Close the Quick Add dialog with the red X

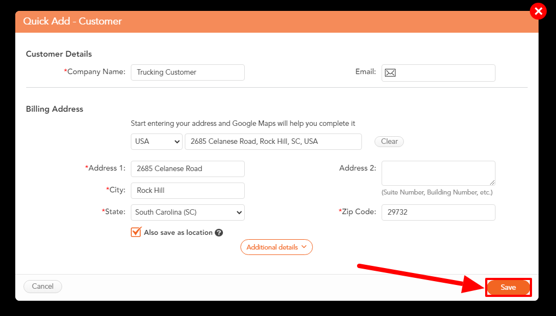[x=538, y=11]
